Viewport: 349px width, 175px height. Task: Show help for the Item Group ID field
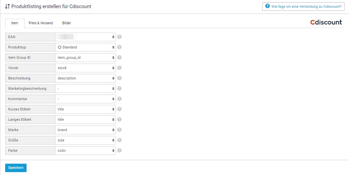[119, 57]
